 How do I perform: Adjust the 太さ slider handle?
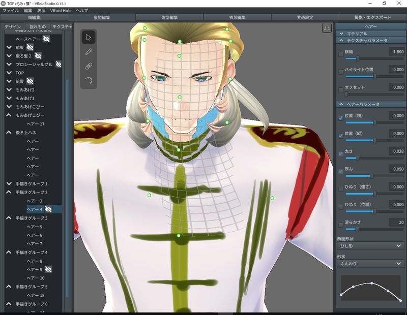pos(358,158)
